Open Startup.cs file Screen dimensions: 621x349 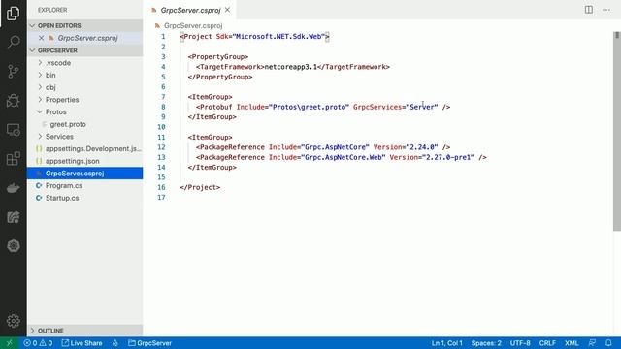(84, 198)
